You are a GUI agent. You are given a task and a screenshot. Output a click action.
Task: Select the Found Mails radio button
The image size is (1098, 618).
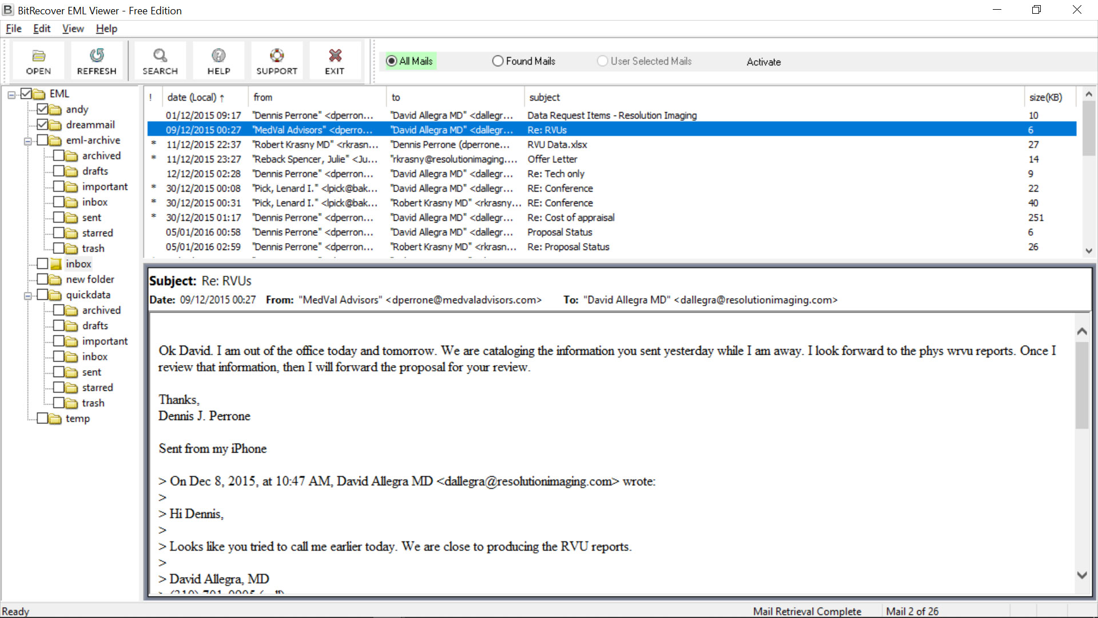coord(498,61)
